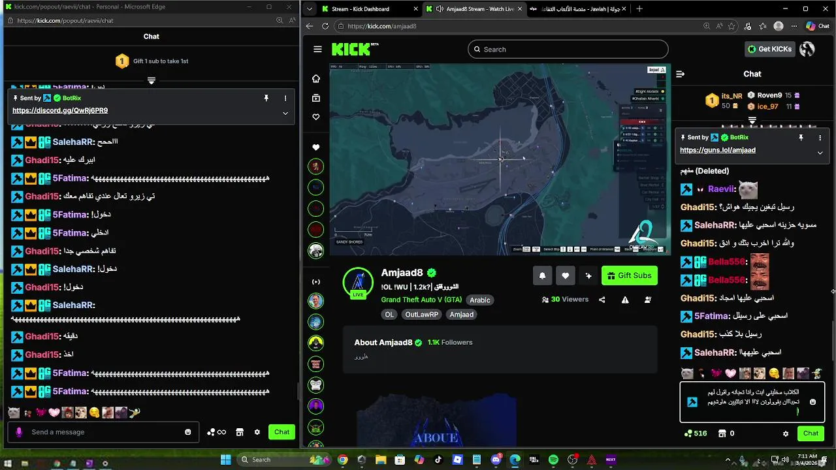Expand the pinned message chevron in main chat

pos(820,153)
